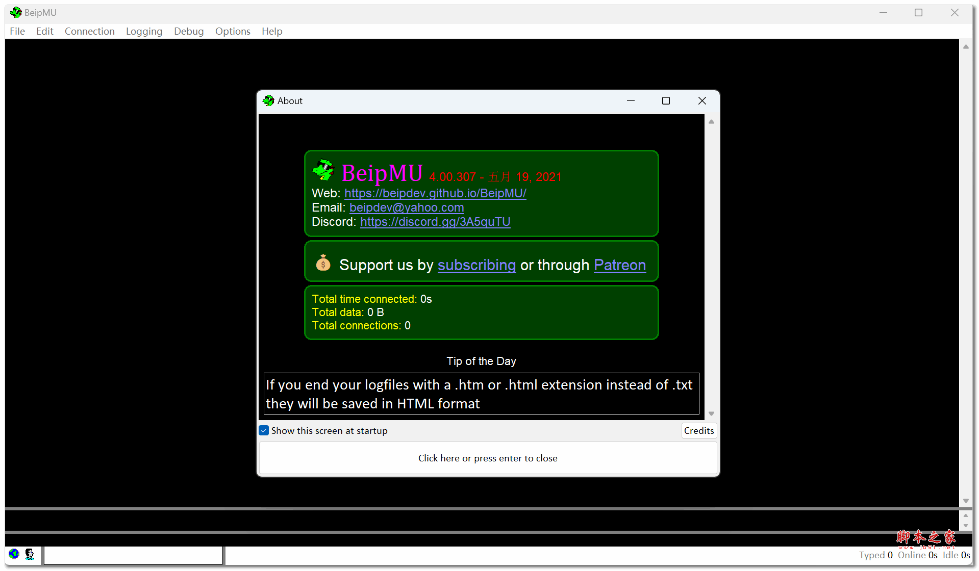Open the Connection menu
The width and height of the screenshot is (979, 571).
[x=89, y=31]
